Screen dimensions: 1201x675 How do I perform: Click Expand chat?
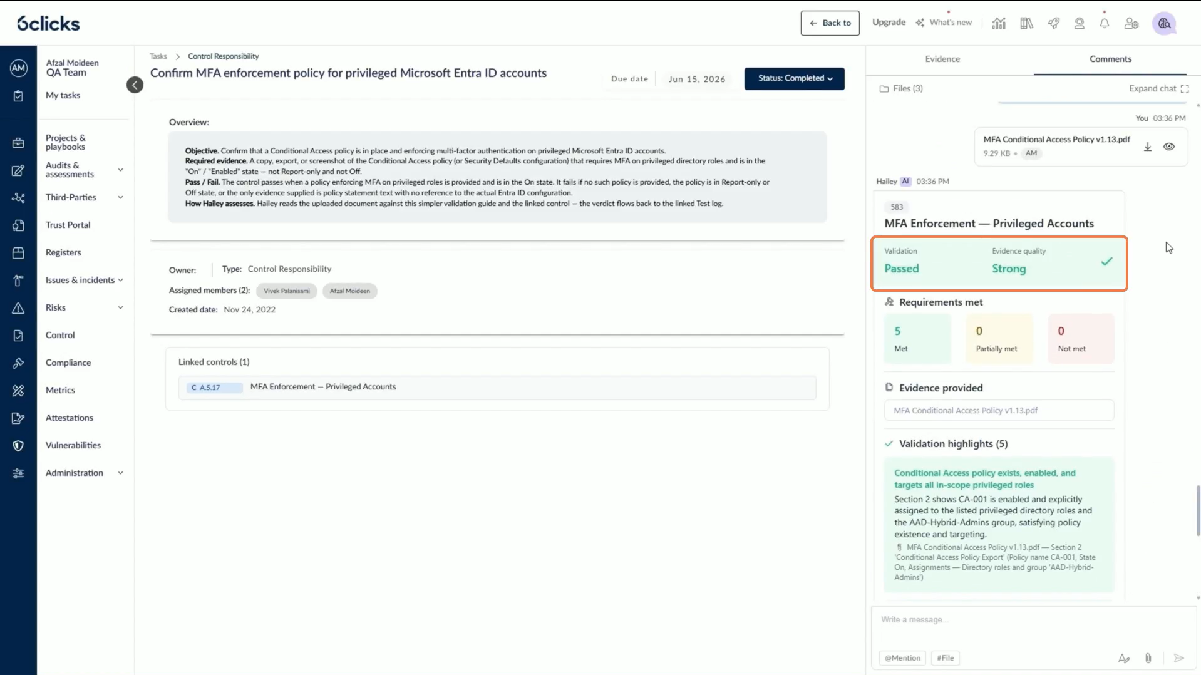1158,88
